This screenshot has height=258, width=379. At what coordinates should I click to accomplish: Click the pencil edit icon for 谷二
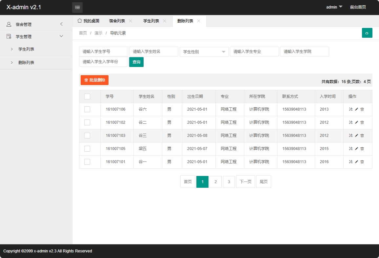pos(356,122)
